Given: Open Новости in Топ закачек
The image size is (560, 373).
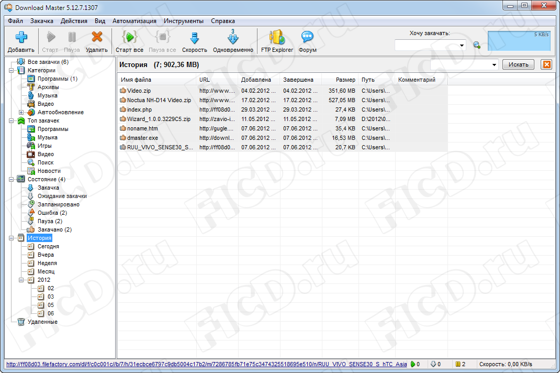Looking at the screenshot, I should pos(49,171).
